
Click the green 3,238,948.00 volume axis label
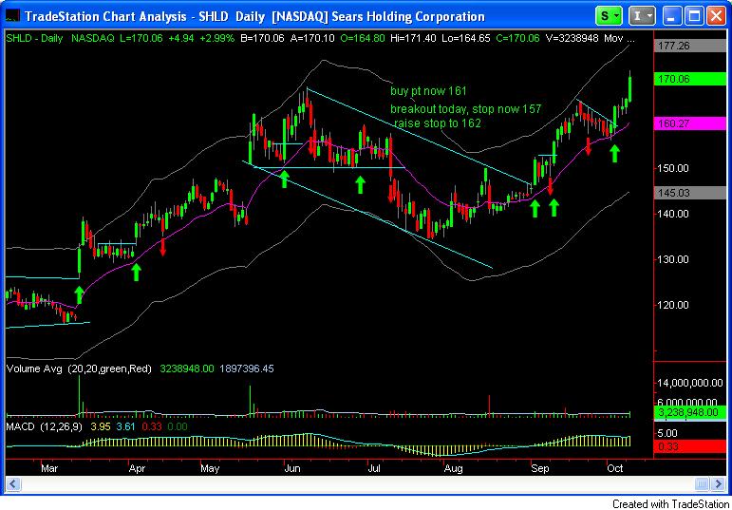click(691, 412)
